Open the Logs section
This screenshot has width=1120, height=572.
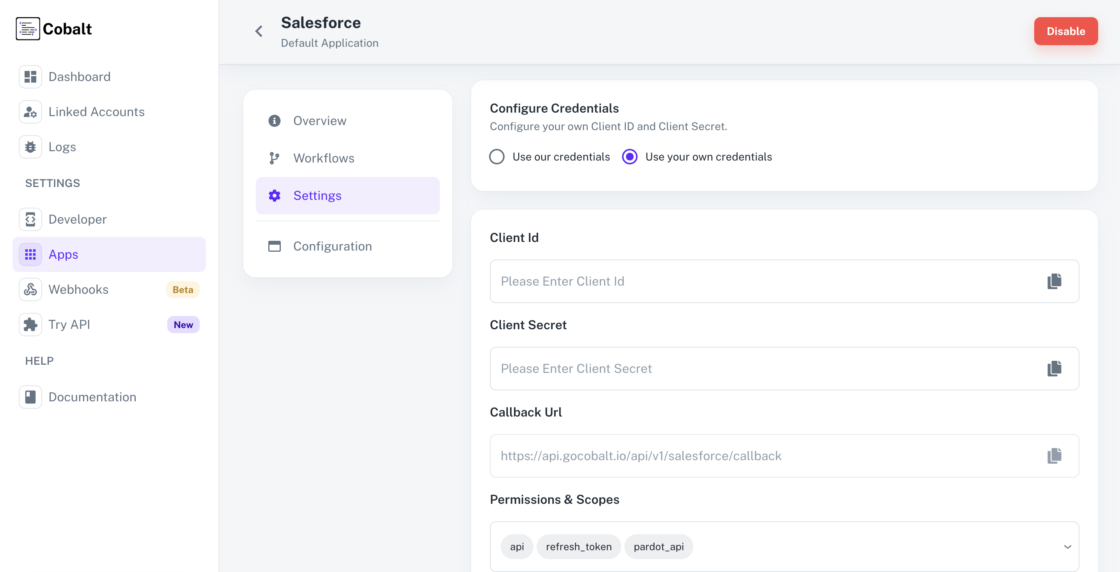pyautogui.click(x=62, y=147)
